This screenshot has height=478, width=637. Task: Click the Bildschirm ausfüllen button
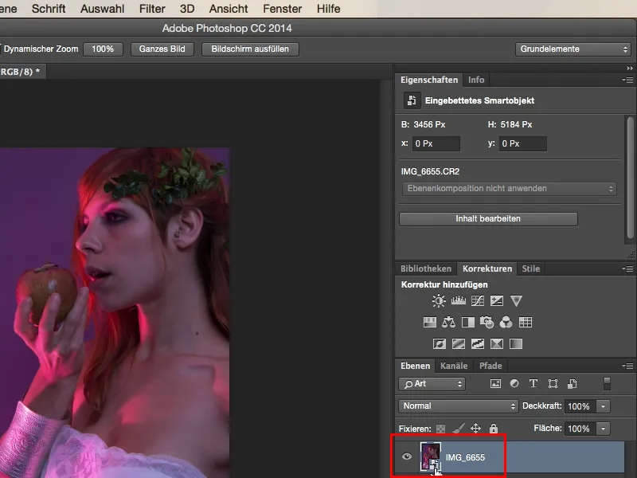pos(250,49)
